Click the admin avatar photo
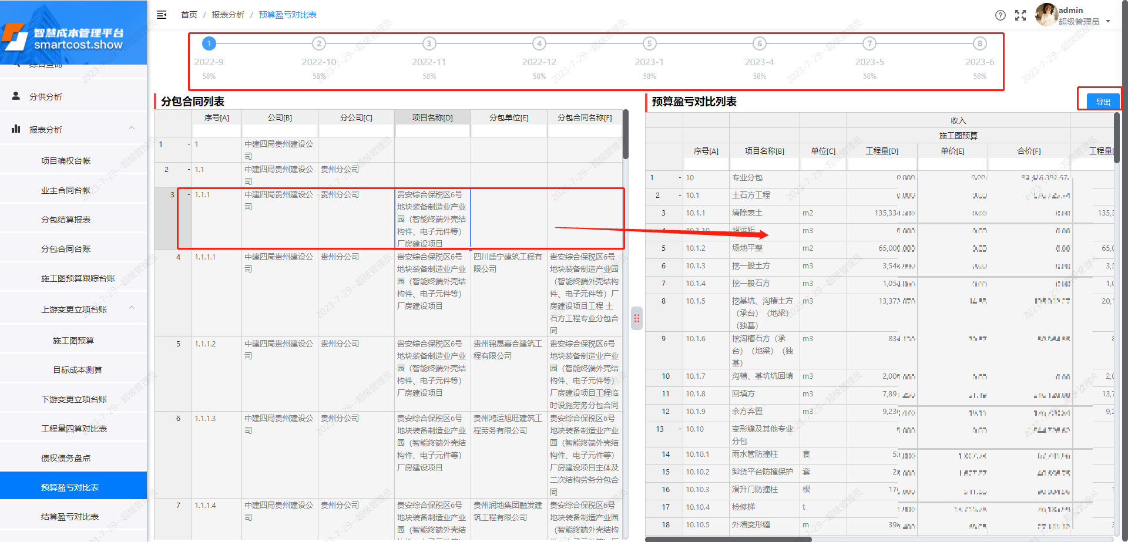This screenshot has width=1128, height=542. point(1046,15)
